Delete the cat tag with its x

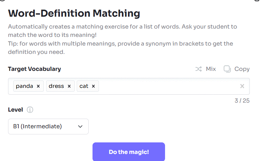93,86
